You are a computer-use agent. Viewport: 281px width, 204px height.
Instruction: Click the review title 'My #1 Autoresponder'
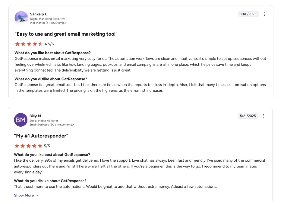[41, 136]
